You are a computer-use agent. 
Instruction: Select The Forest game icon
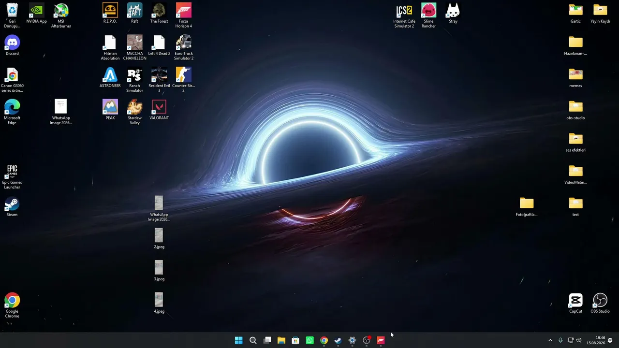click(x=159, y=14)
